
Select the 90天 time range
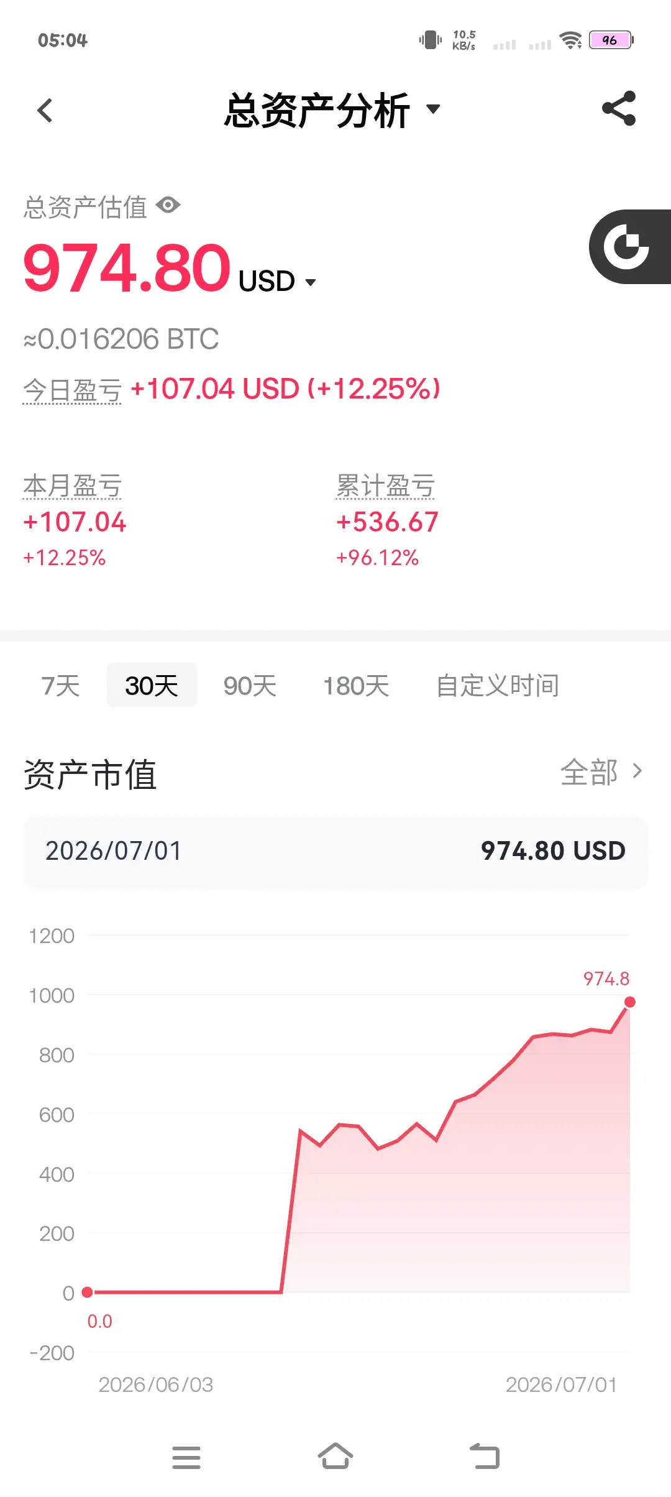coord(250,686)
